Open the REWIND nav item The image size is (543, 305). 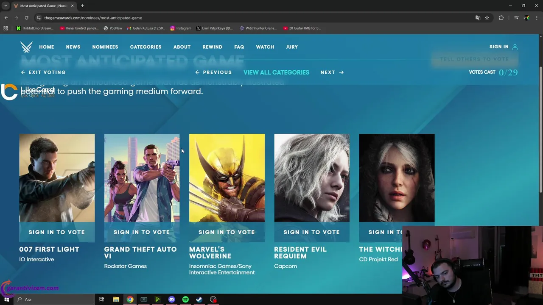pyautogui.click(x=212, y=47)
